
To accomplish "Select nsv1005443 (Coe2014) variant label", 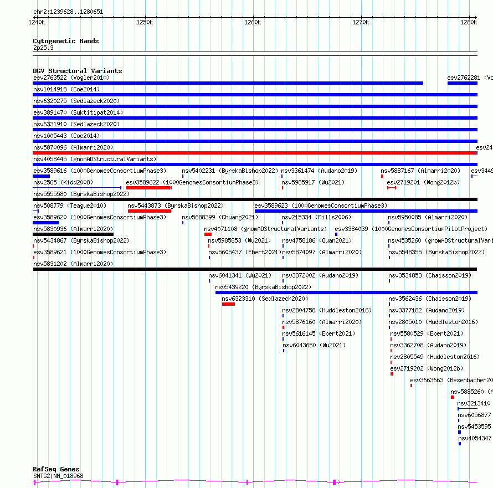I will tap(66, 136).
